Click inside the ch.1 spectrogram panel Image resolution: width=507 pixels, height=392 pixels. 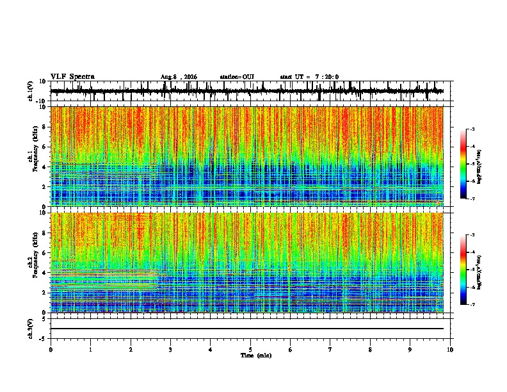click(247, 156)
